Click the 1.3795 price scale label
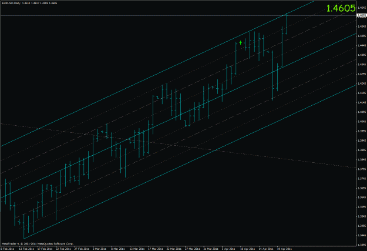This screenshot has height=251, width=367. 362,169
